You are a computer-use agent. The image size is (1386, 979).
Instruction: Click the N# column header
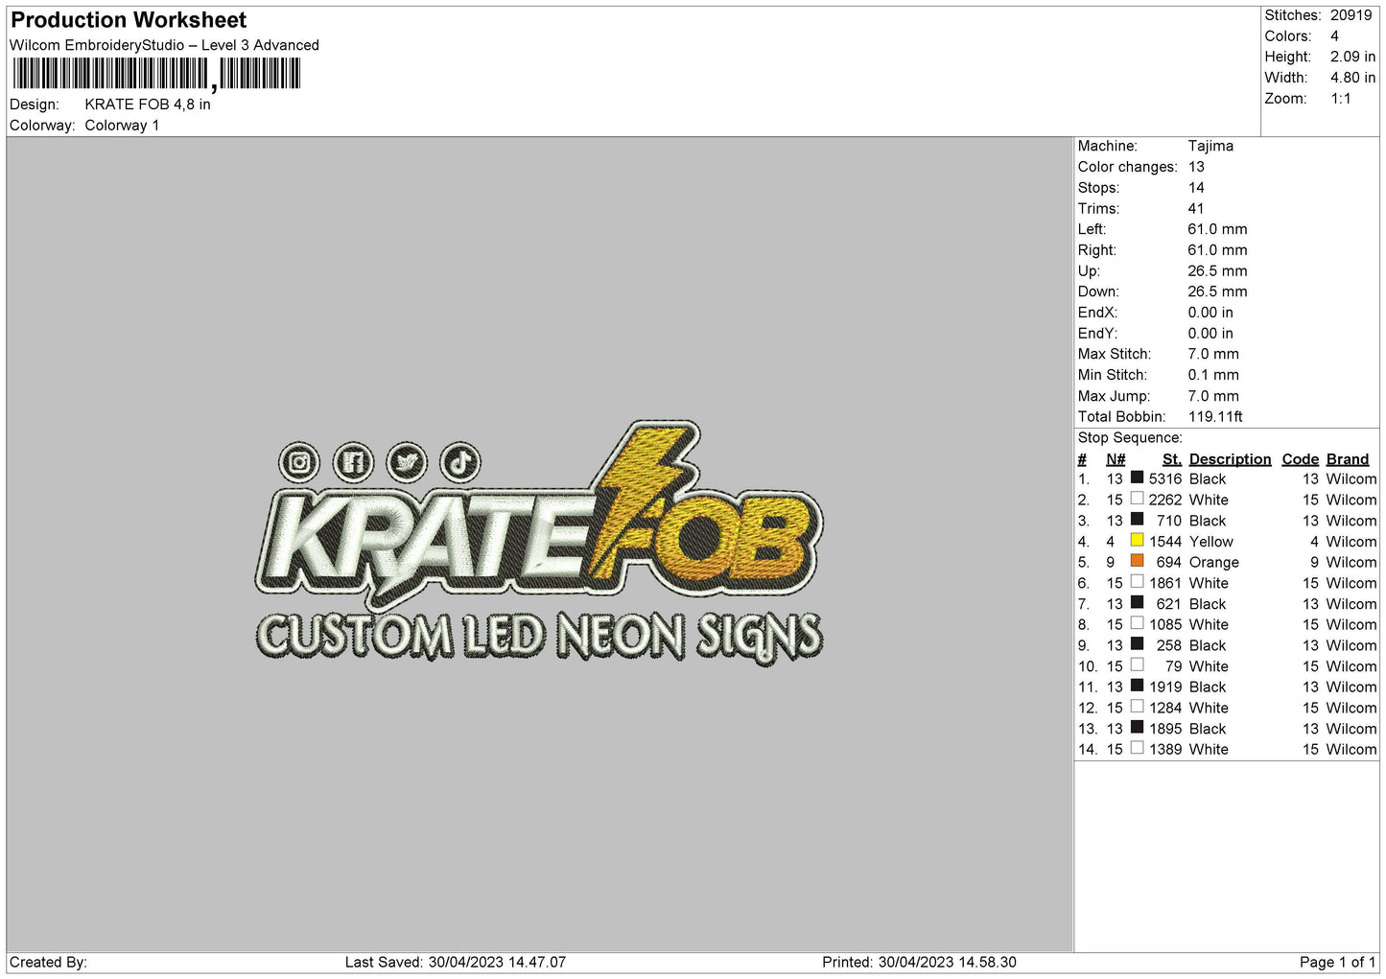1116,459
